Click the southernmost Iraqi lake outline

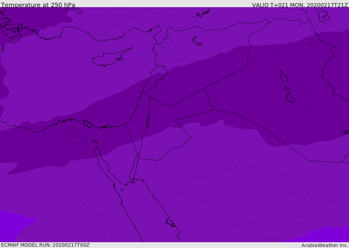(x=290, y=98)
